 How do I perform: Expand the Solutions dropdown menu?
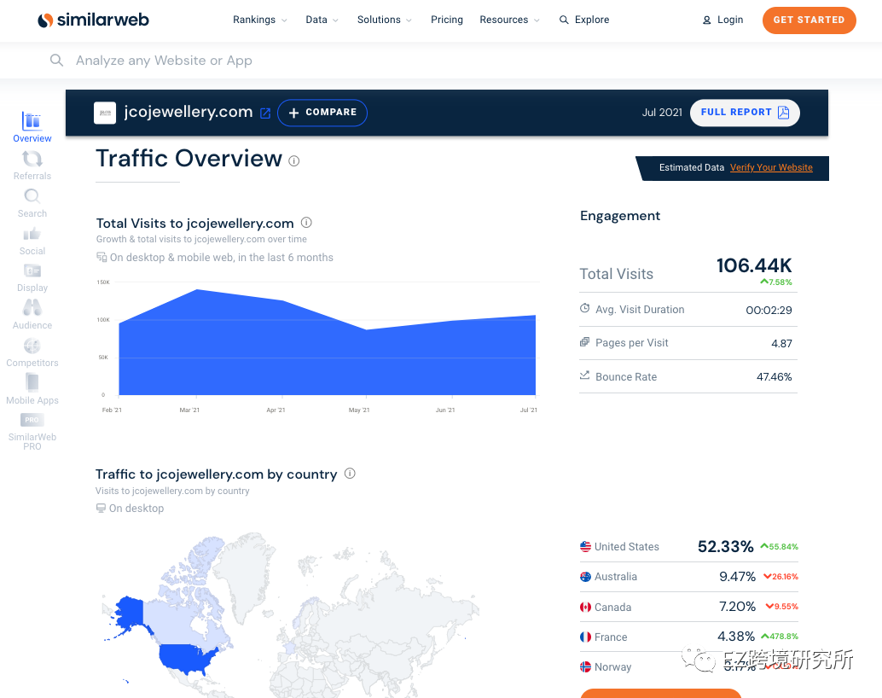click(385, 20)
